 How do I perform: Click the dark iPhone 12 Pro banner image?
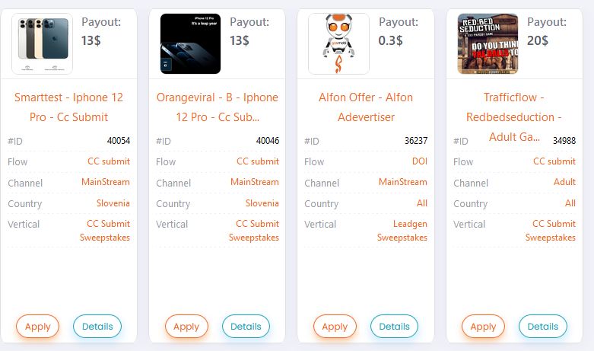coord(191,43)
